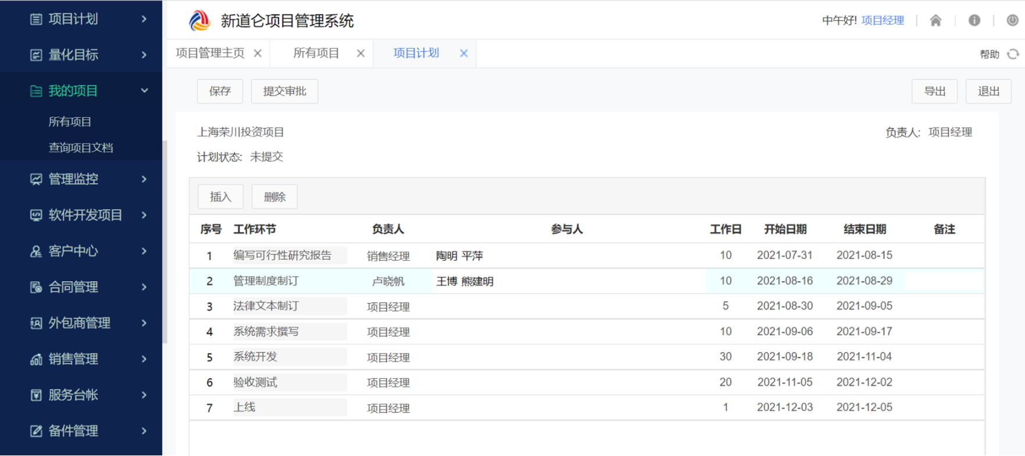1025x456 pixels.
Task: Expand 管理监控 sidebar chevron
Action: [144, 179]
